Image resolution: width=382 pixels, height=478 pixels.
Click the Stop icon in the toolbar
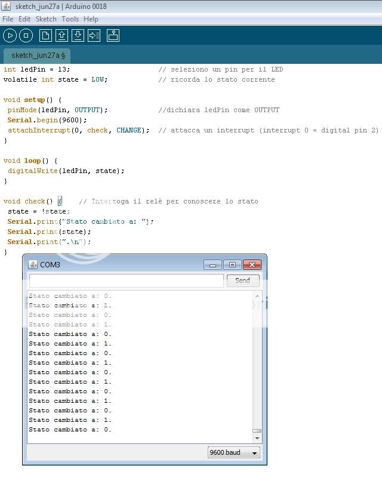(x=26, y=36)
